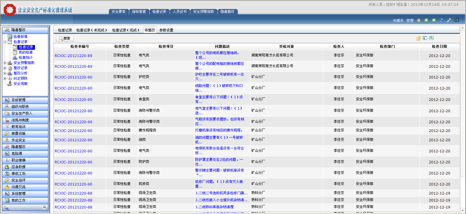This screenshot has height=214, width=466.
Task: Click the scrollbar down arrow
Action: tap(463, 210)
